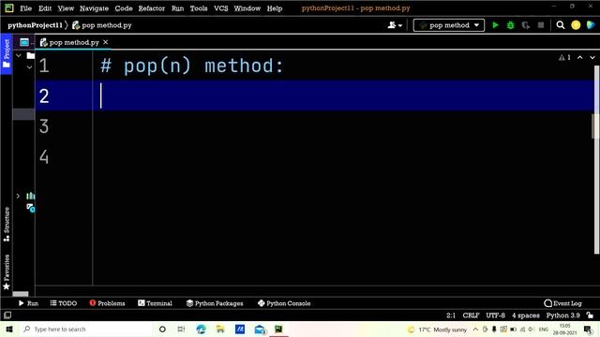Select Python 3.9 interpreter in status bar
Viewport: 600px width, 337px height.
coord(562,315)
